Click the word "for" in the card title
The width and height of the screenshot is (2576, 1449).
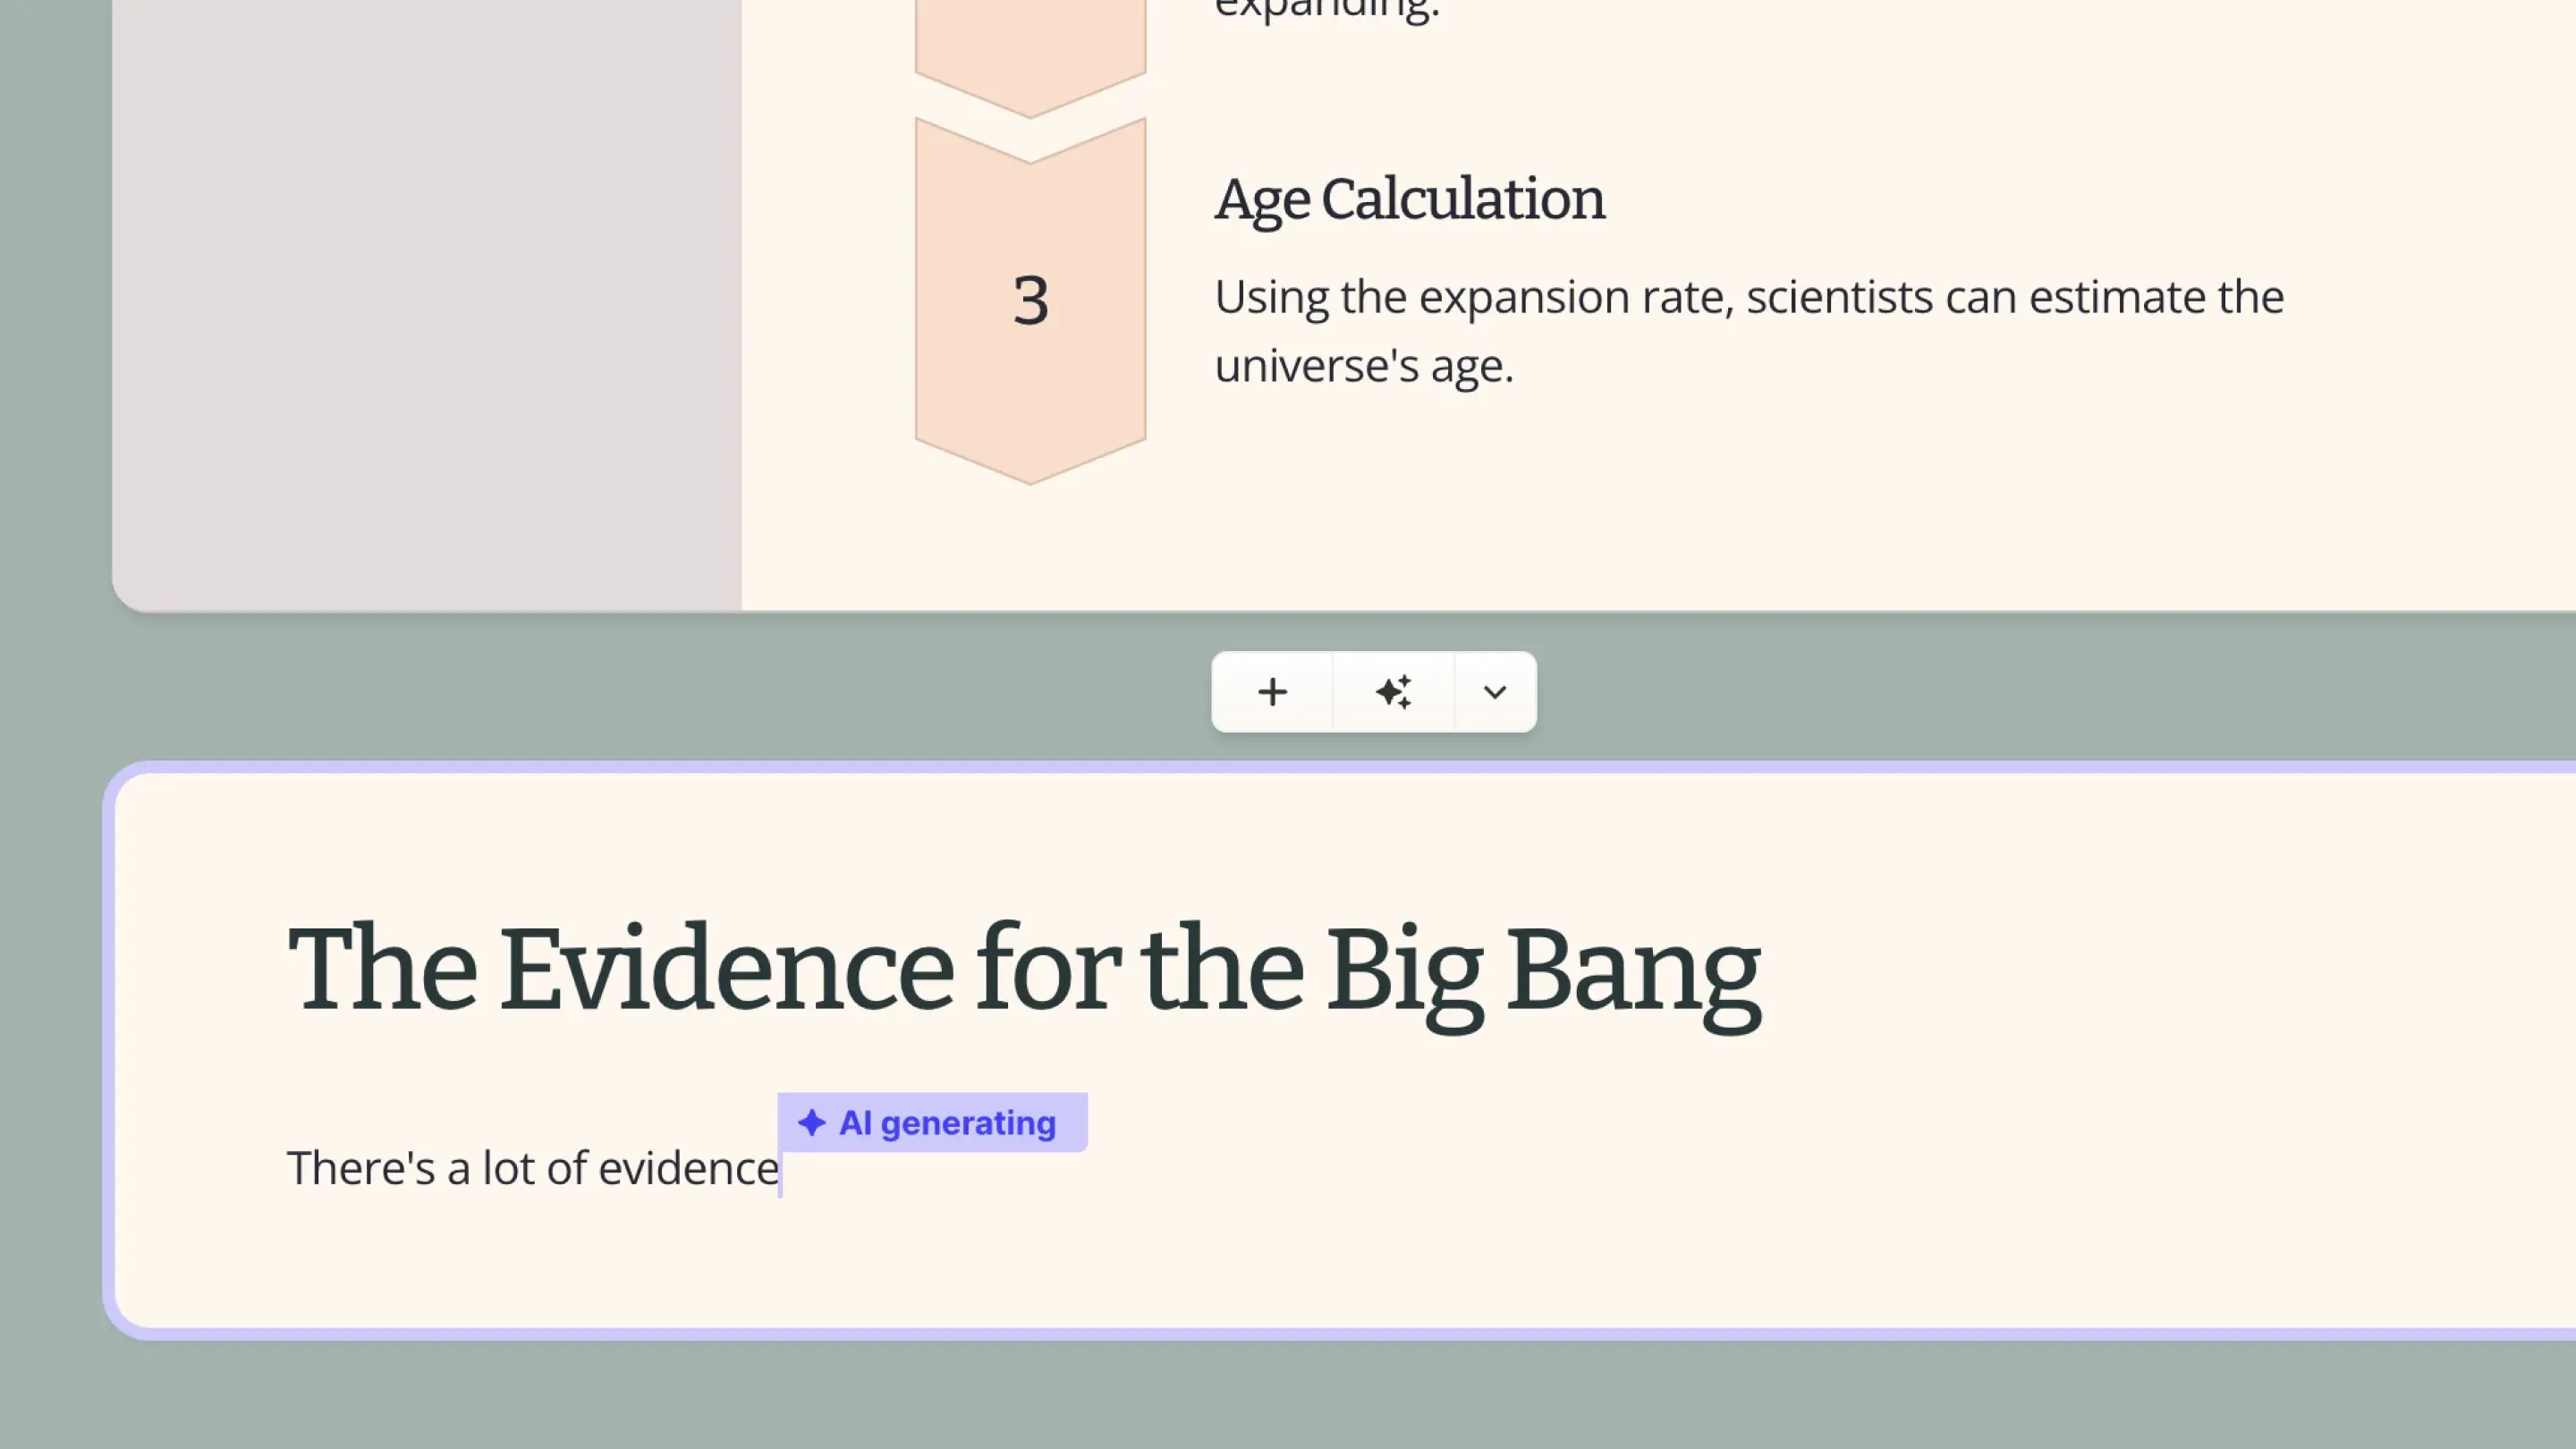[1047, 970]
